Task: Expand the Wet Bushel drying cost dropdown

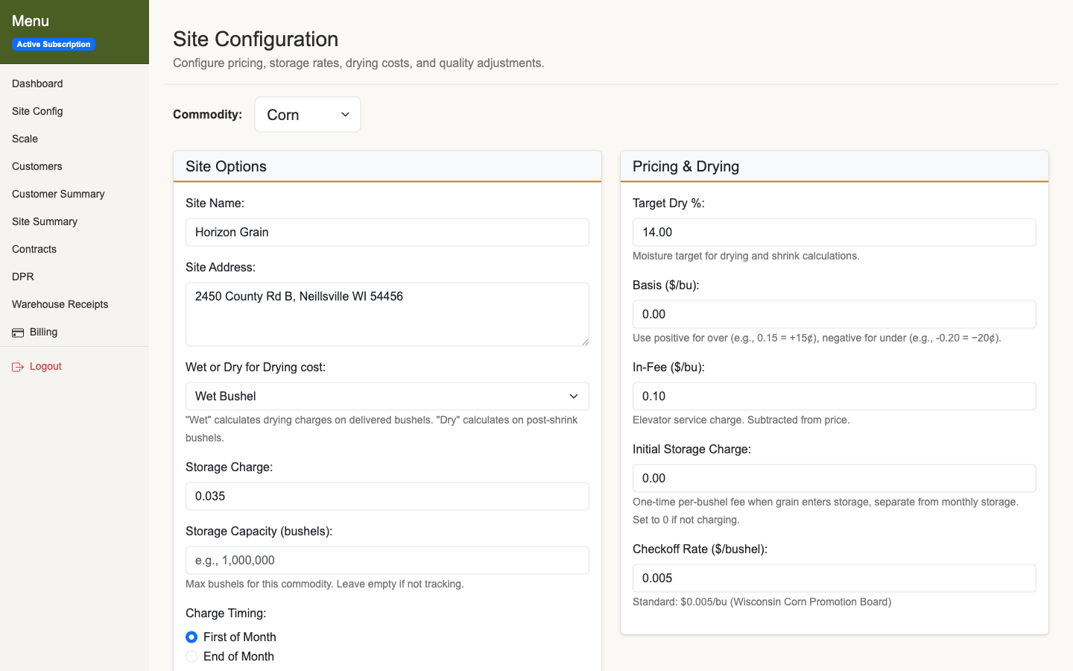Action: pyautogui.click(x=387, y=396)
